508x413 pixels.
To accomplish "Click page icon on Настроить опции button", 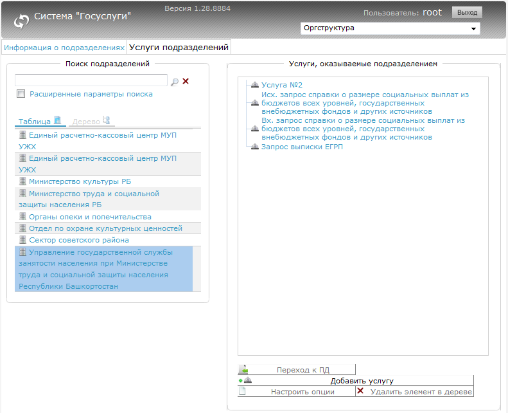I will [x=242, y=391].
